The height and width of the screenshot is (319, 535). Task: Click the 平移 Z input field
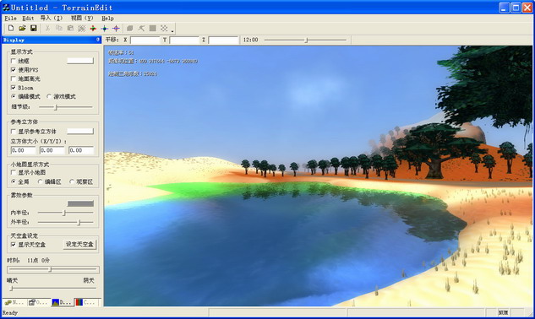[x=223, y=41]
